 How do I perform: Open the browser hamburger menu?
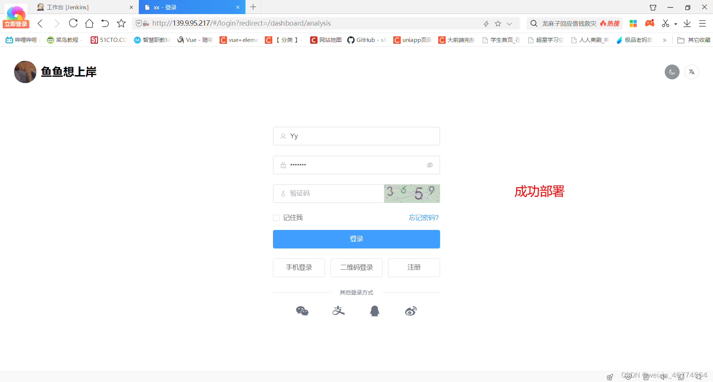coord(702,23)
